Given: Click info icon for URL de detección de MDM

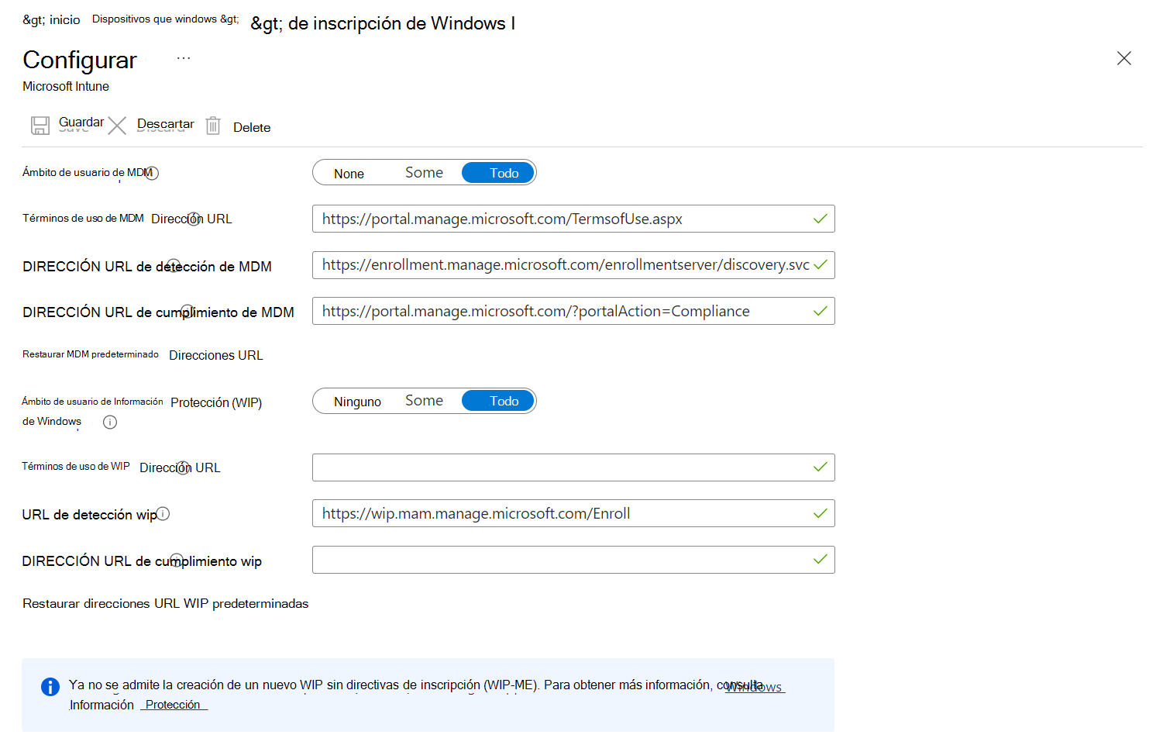Looking at the screenshot, I should click(x=174, y=265).
